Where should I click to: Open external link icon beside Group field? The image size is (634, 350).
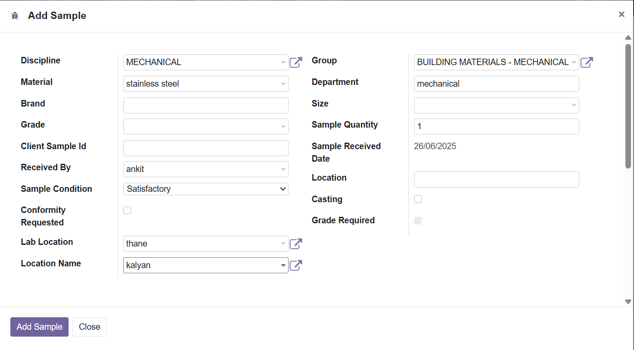[x=587, y=62]
